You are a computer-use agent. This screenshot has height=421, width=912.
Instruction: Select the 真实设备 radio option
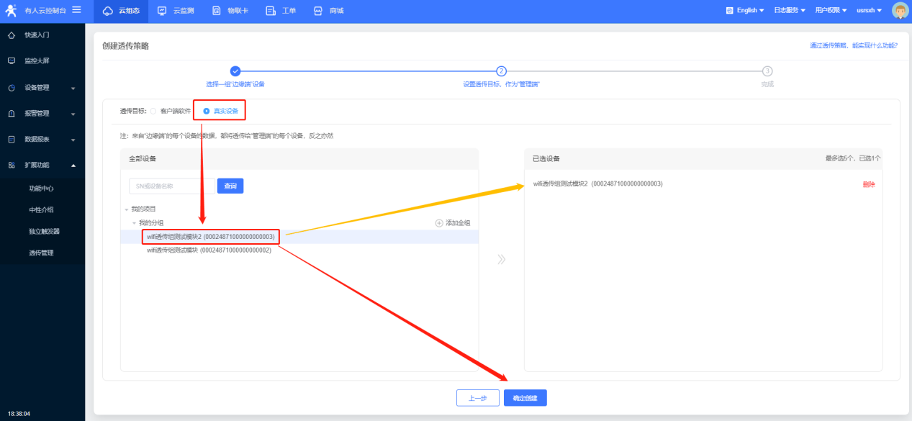click(207, 111)
